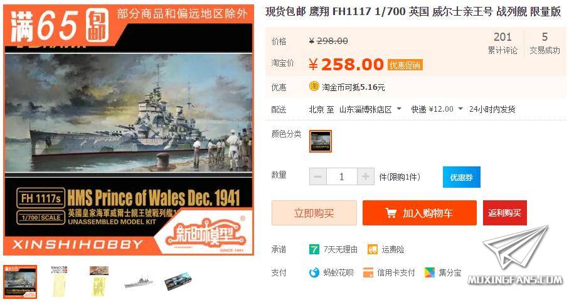Image resolution: width=569 pixels, height=302 pixels.
Task: Click the 7天无理由 green badge icon
Action: coord(314,249)
